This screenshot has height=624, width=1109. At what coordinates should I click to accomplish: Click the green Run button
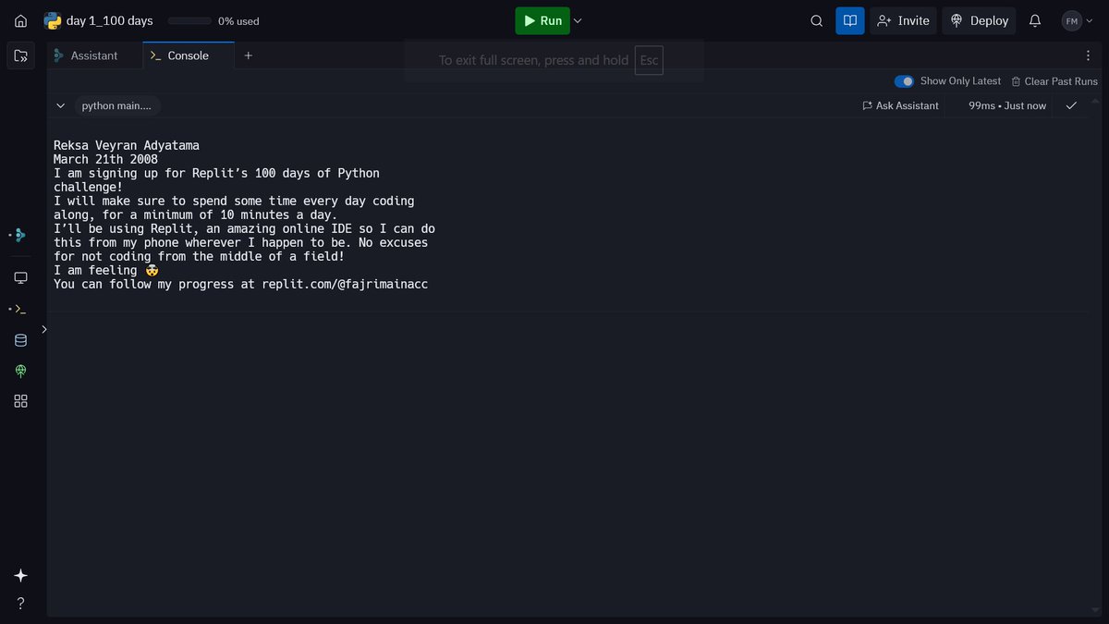[542, 20]
